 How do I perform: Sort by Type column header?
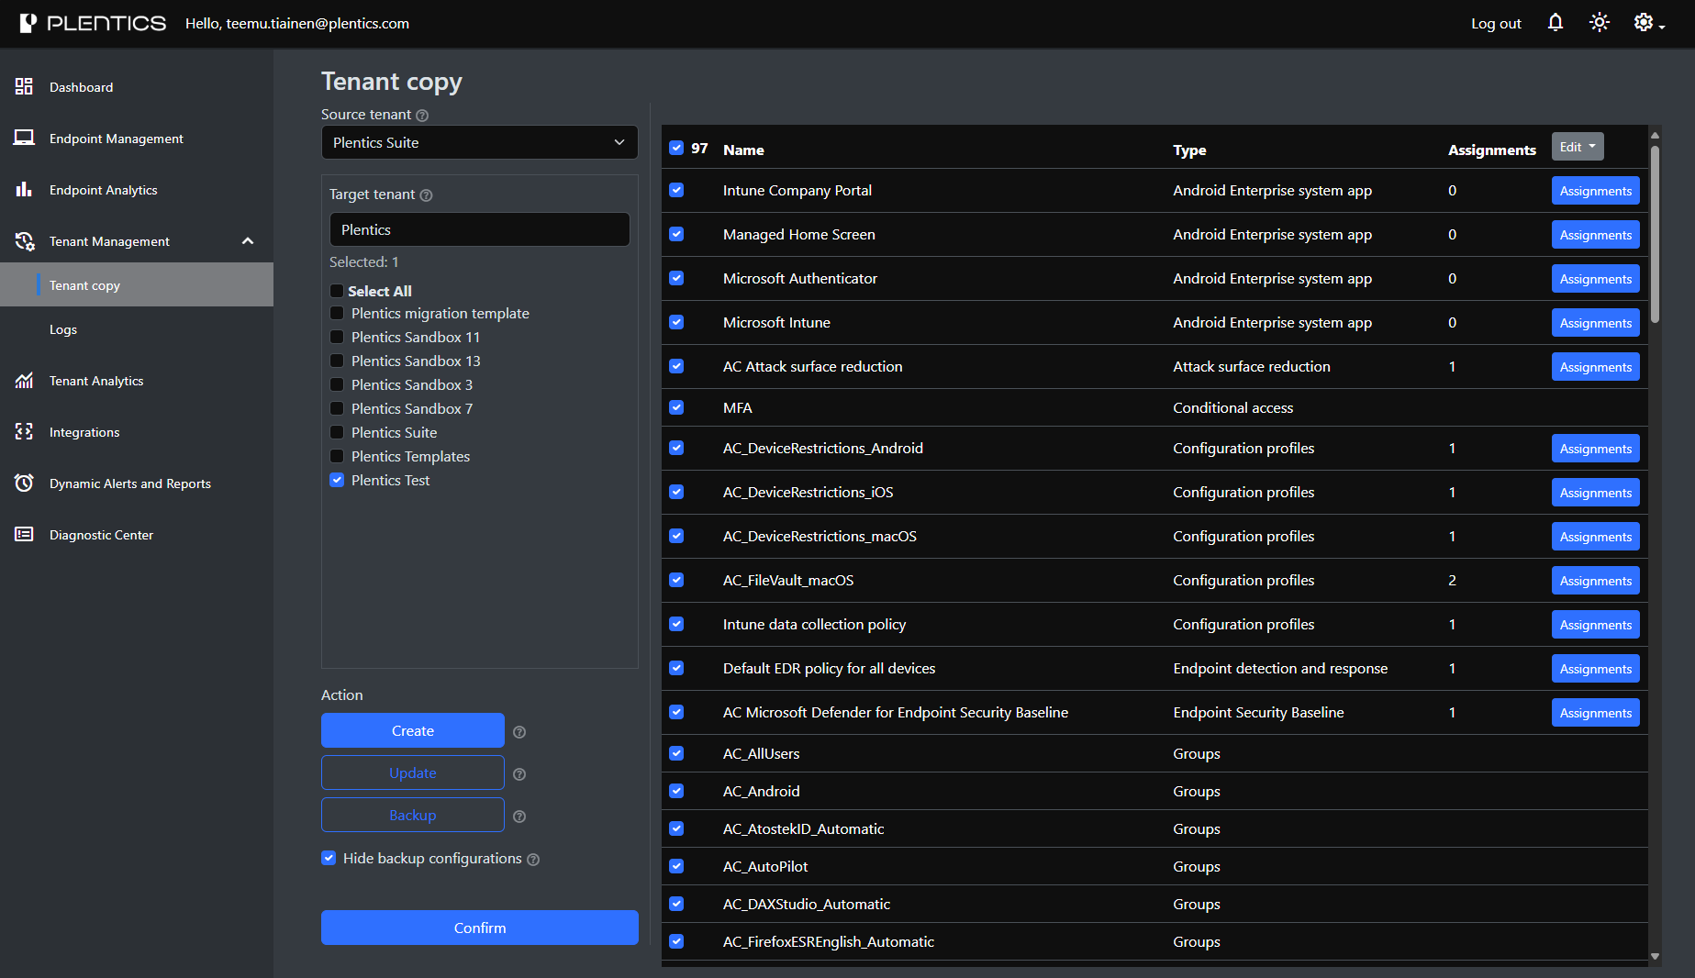point(1189,150)
